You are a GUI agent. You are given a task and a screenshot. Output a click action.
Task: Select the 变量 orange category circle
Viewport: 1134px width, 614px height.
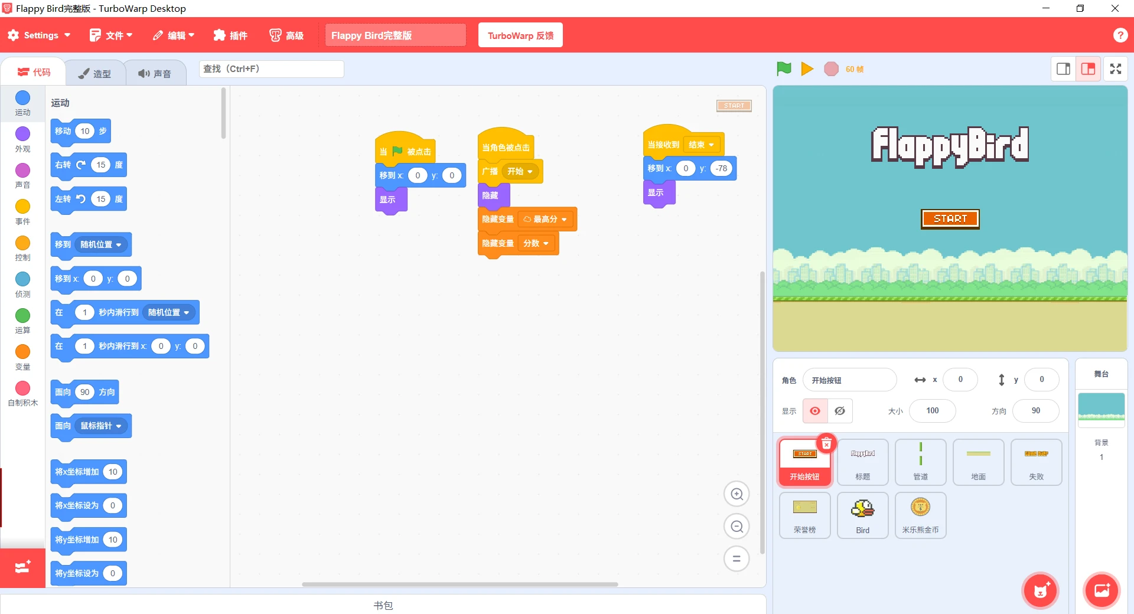pos(22,352)
